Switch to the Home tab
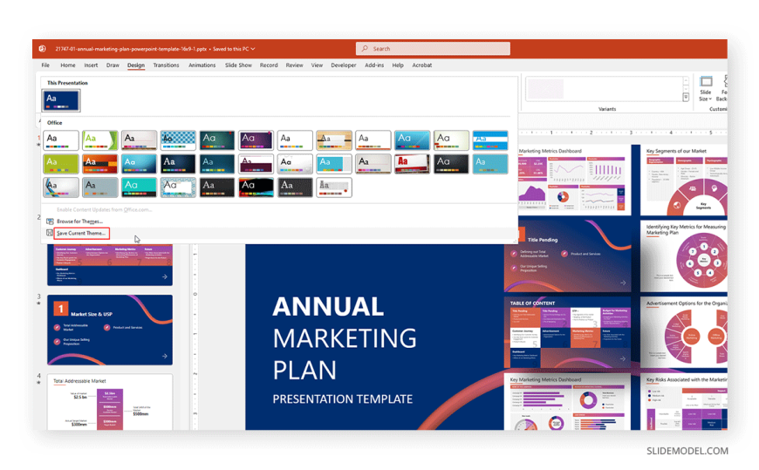The height and width of the screenshot is (470, 759). coord(68,65)
